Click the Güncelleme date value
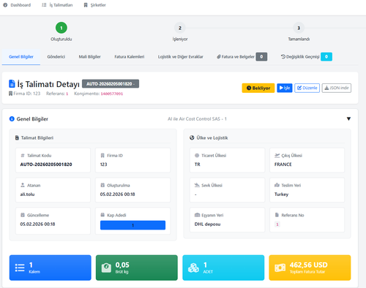Screen dimensions: 366x288 pos(37,224)
